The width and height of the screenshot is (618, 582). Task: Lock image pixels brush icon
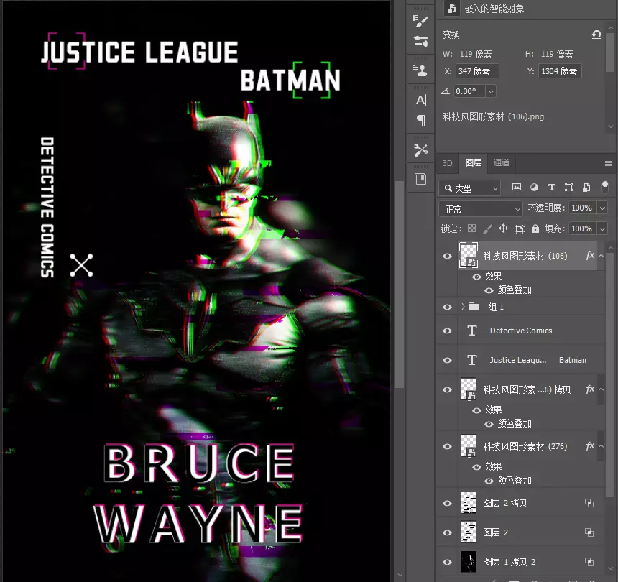[487, 228]
